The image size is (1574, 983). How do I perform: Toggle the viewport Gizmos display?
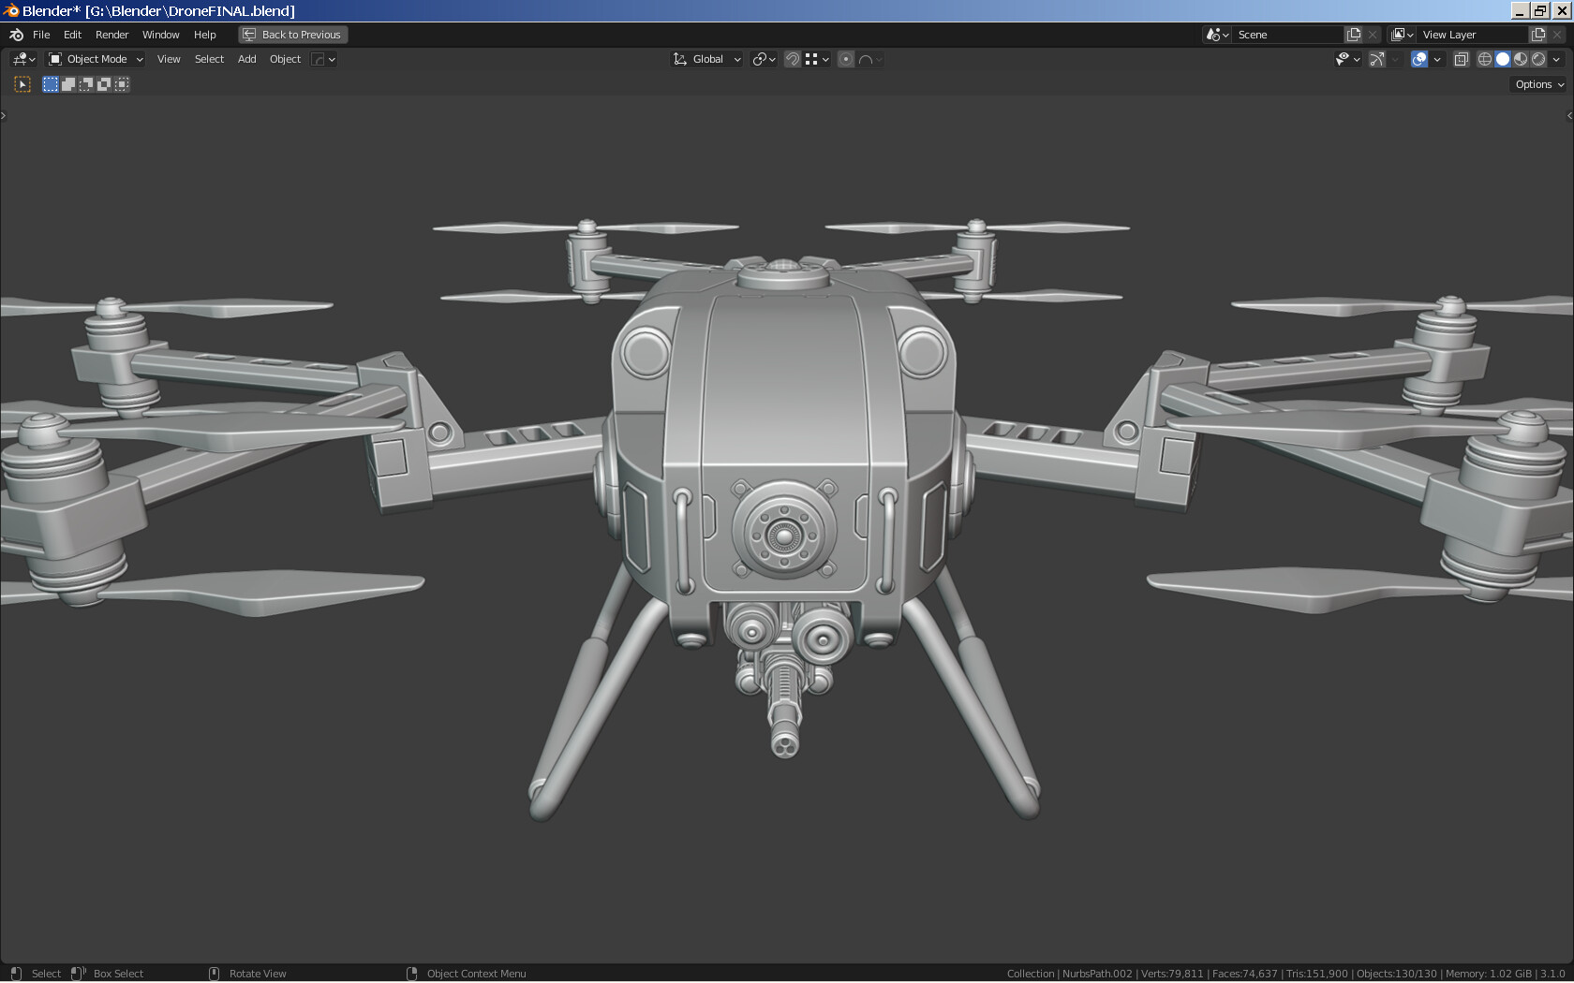(1375, 59)
